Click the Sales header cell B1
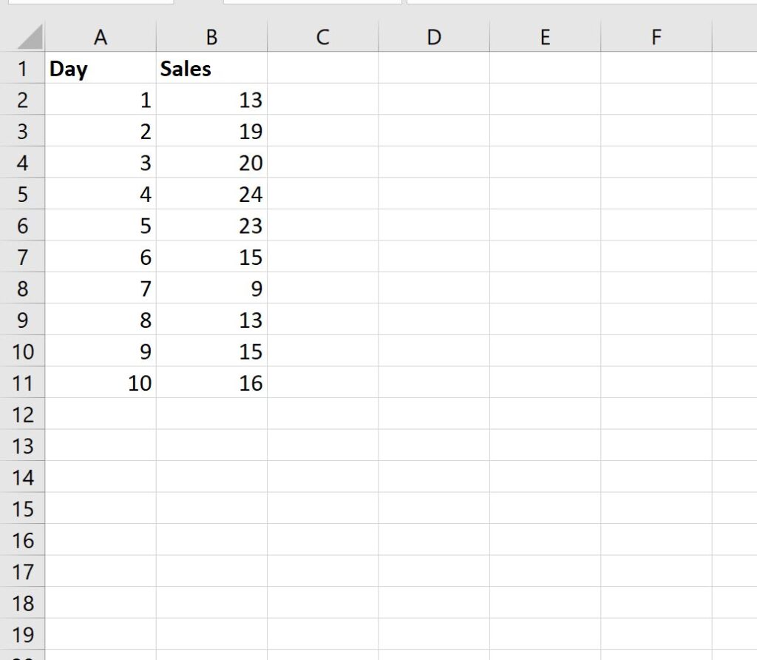The height and width of the screenshot is (660, 757). 211,68
